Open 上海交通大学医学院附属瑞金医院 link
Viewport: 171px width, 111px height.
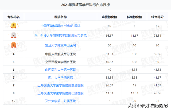(61, 85)
